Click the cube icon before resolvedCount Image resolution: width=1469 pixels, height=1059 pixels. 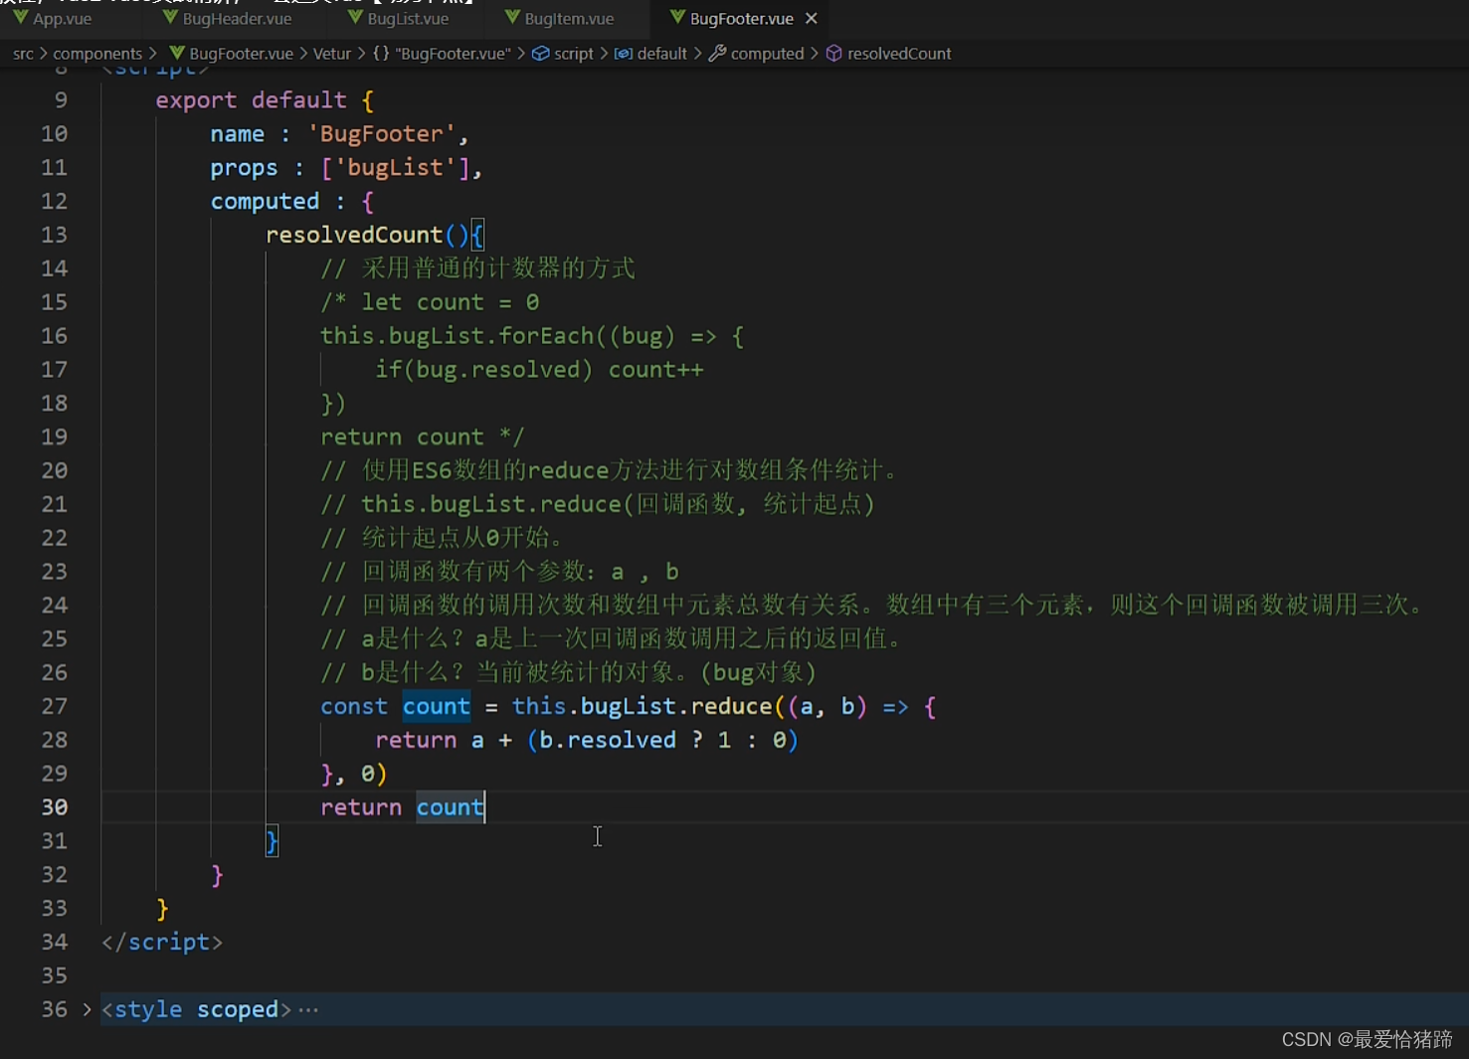833,54
